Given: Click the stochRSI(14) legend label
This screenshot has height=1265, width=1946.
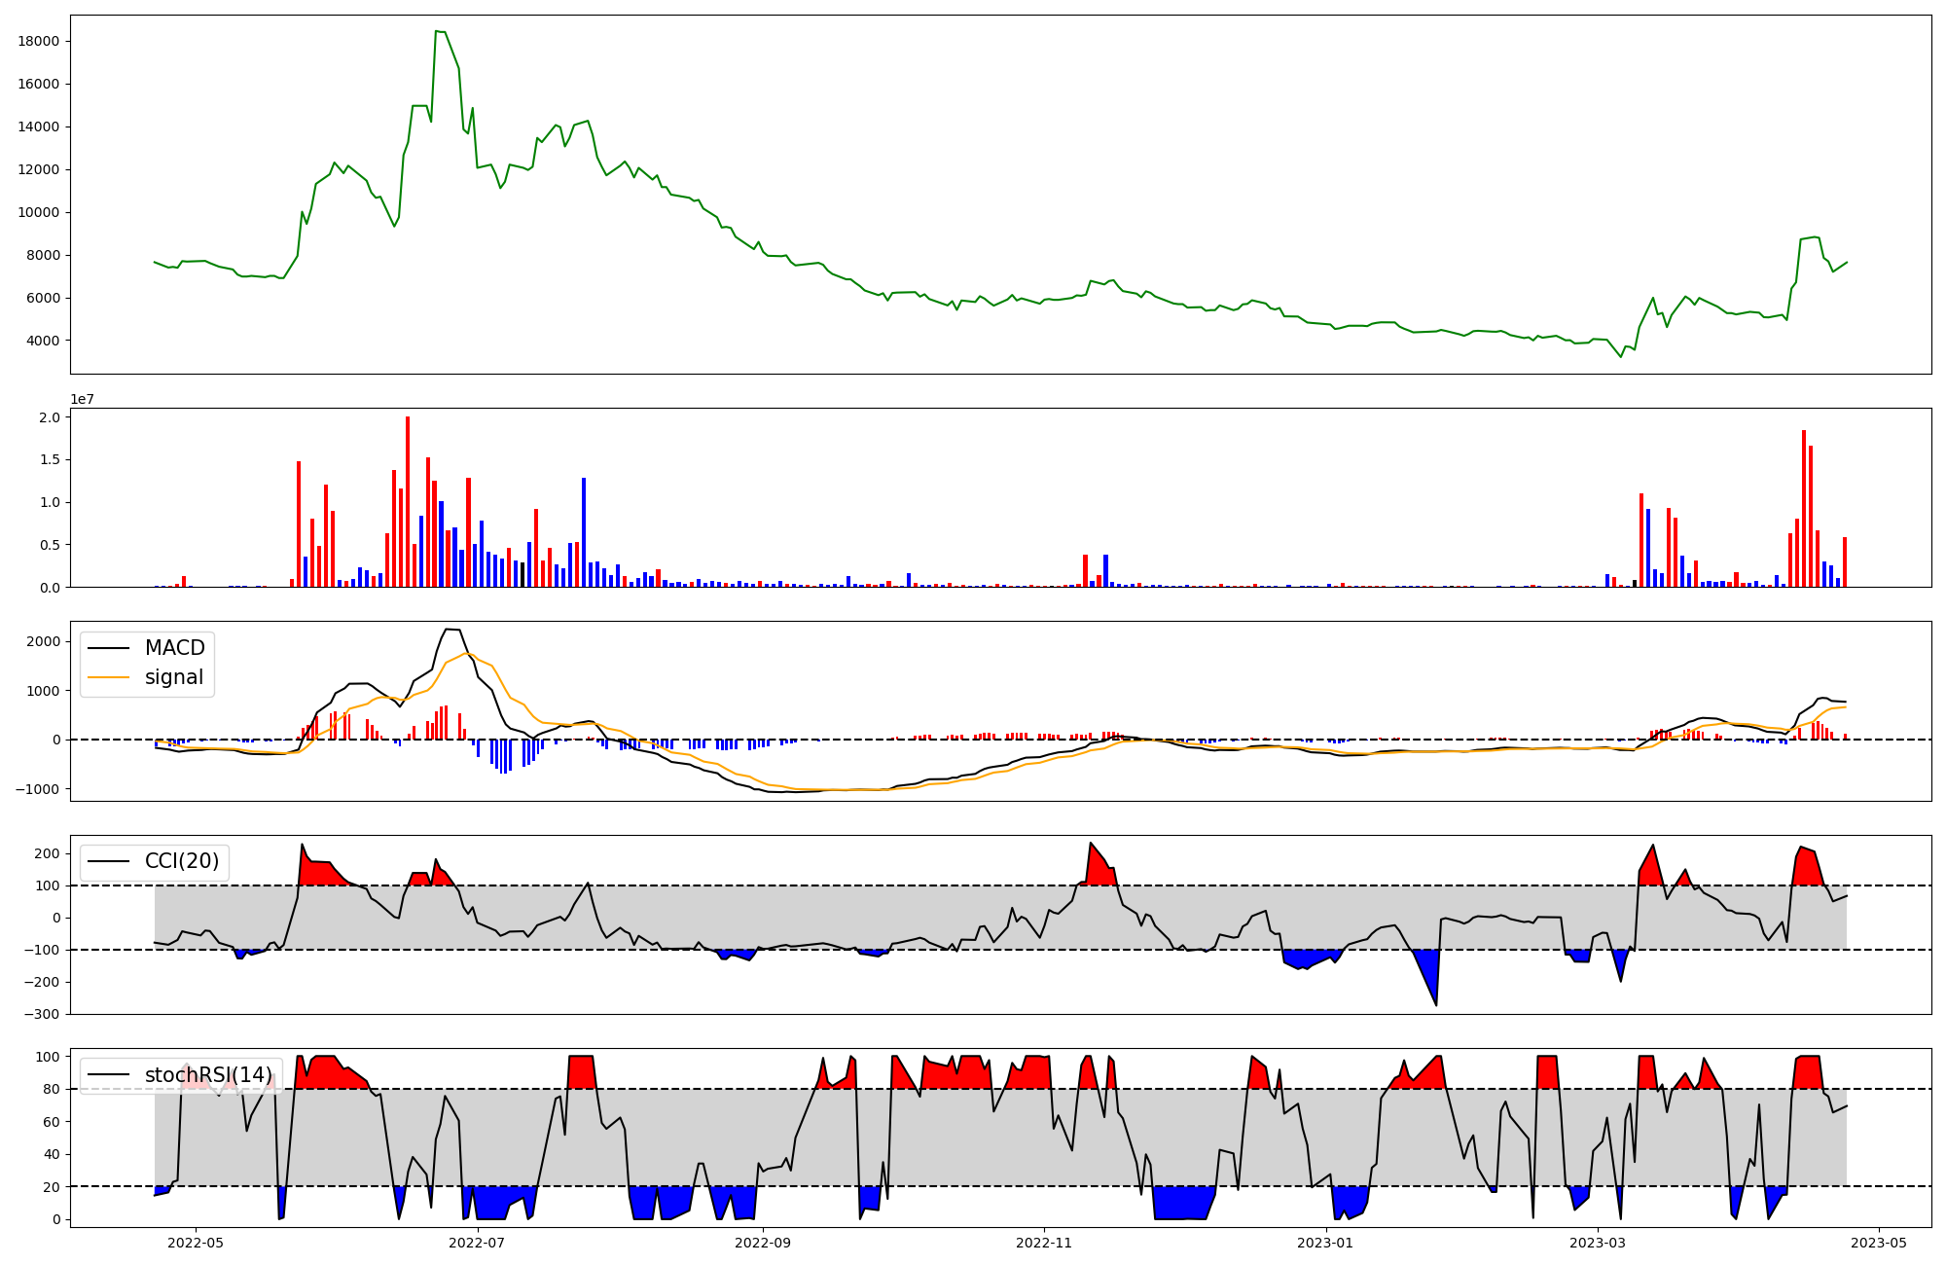Looking at the screenshot, I should 208,1074.
